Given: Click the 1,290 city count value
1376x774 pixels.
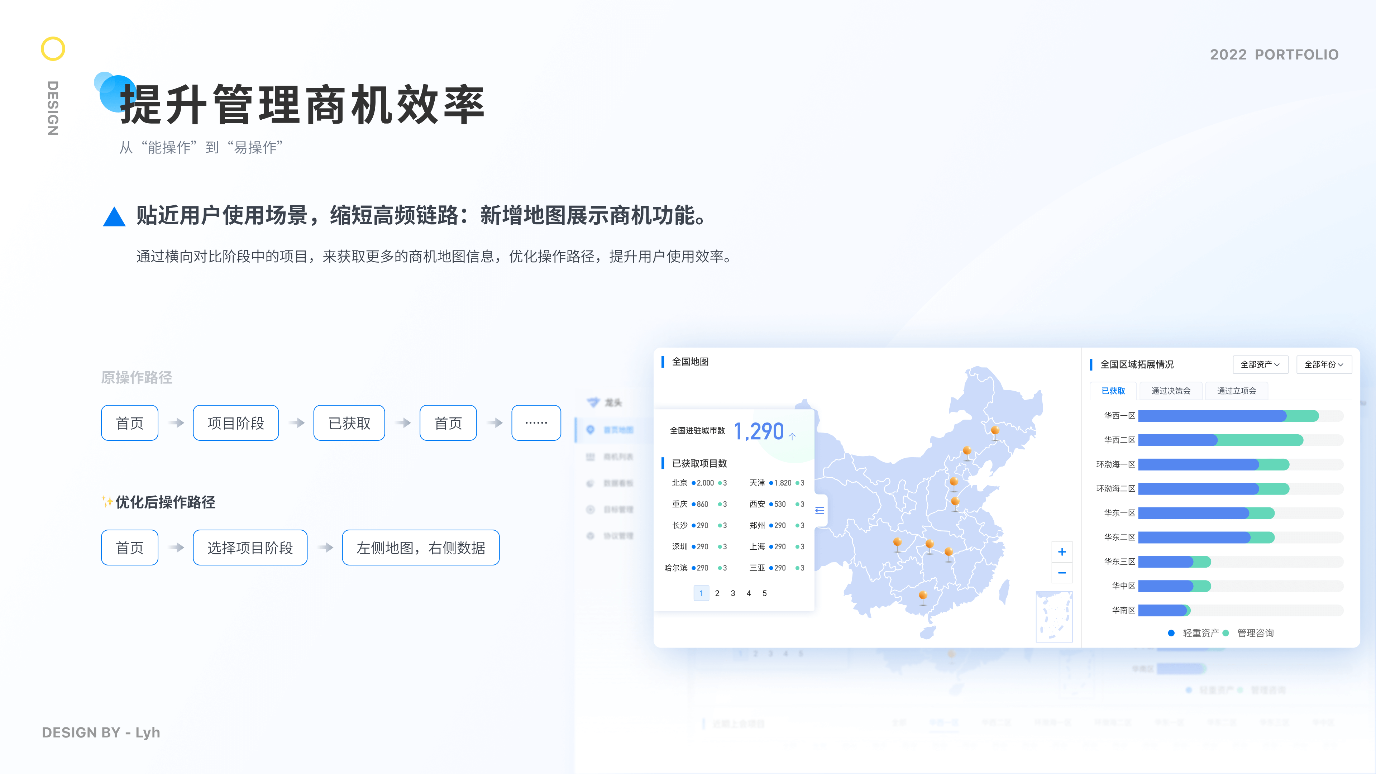Looking at the screenshot, I should click(x=759, y=431).
